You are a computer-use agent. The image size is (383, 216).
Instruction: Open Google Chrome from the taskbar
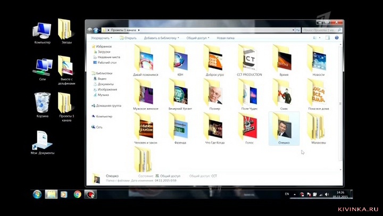pos(78,194)
